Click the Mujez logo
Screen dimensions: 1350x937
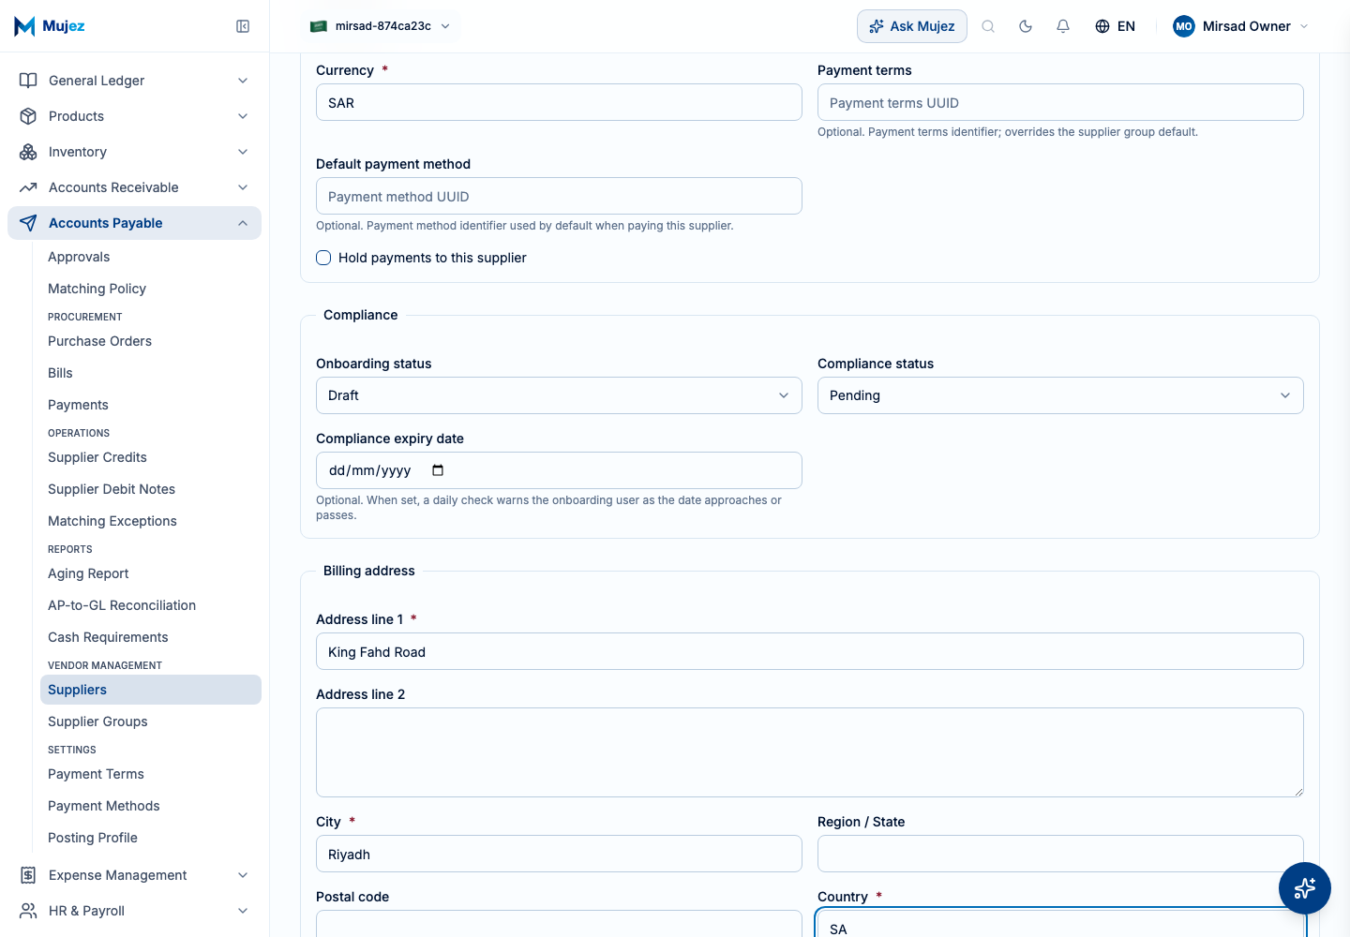50,26
